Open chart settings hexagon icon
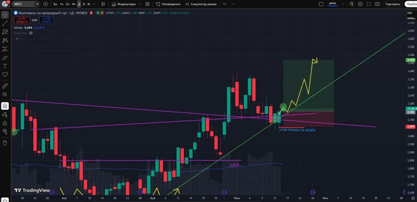This screenshot has width=417, height=202. click(x=360, y=4)
